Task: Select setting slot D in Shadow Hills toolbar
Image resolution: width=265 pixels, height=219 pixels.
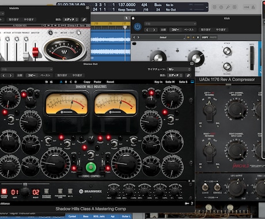Action: [75, 82]
